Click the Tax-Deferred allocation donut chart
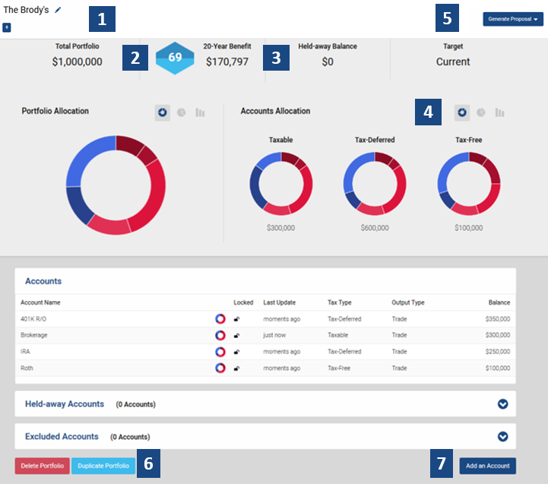Image resolution: width=548 pixels, height=487 pixels. [x=375, y=184]
